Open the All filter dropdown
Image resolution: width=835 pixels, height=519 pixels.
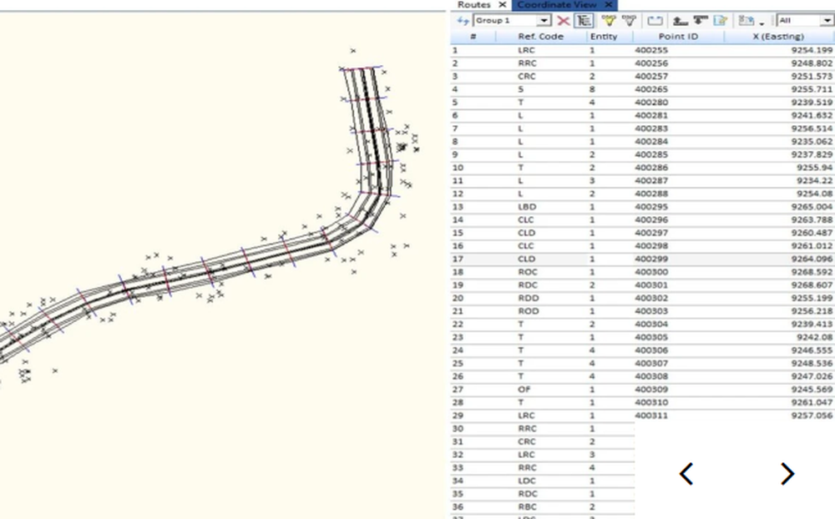(x=826, y=21)
